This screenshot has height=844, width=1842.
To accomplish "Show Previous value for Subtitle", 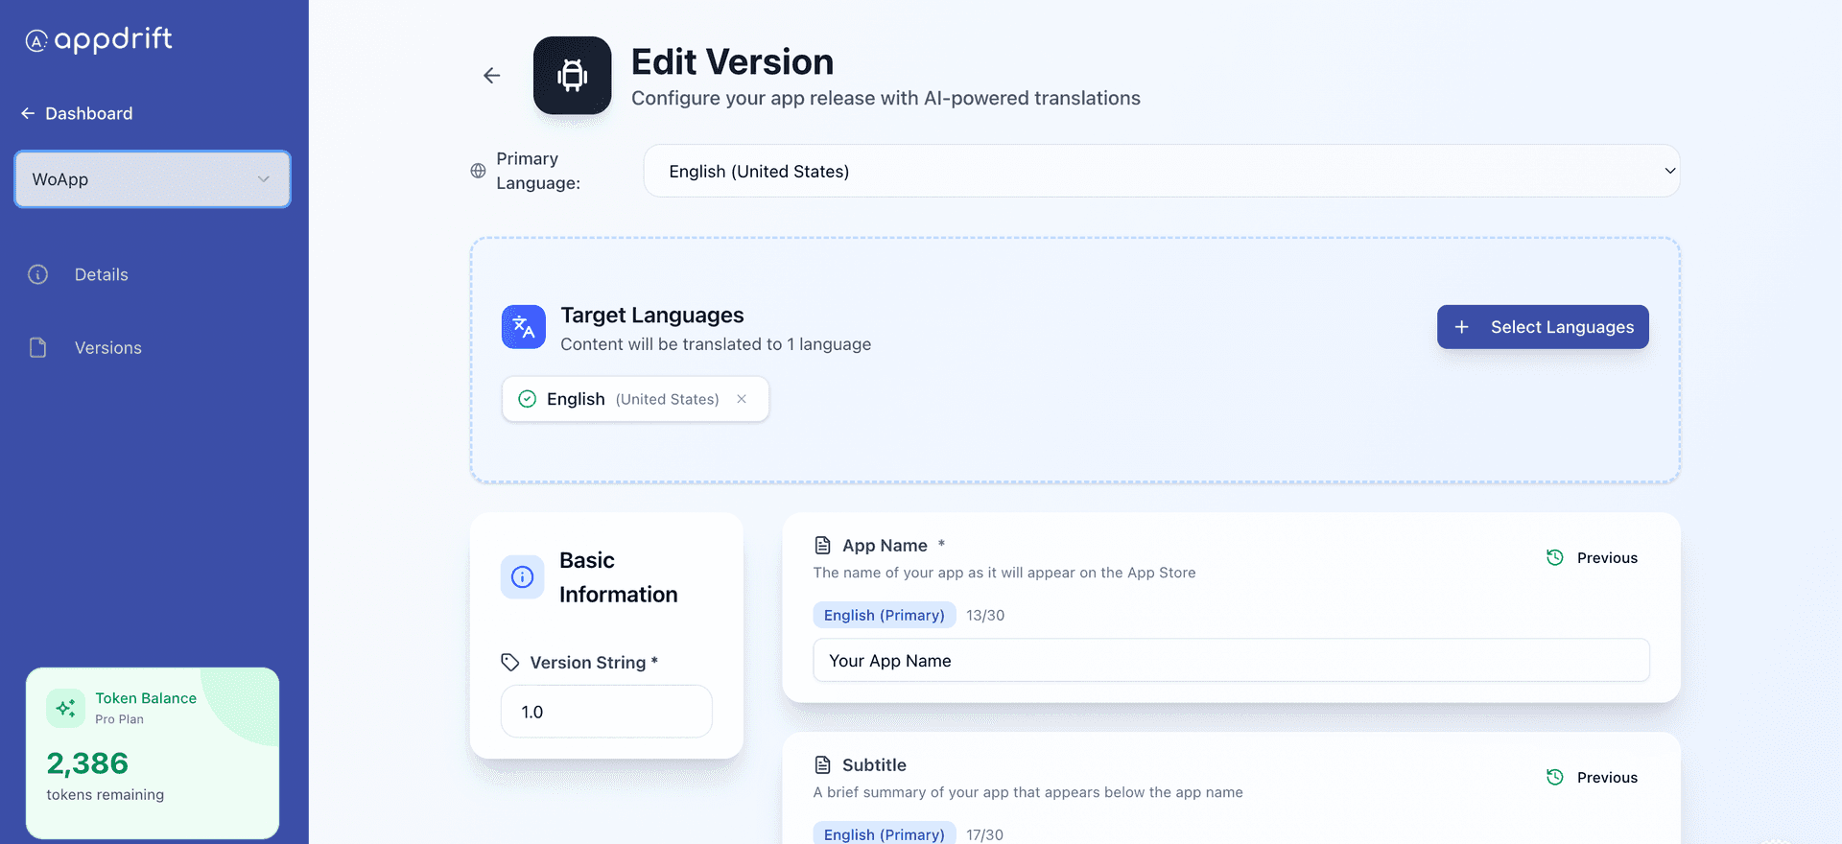I will [x=1593, y=777].
